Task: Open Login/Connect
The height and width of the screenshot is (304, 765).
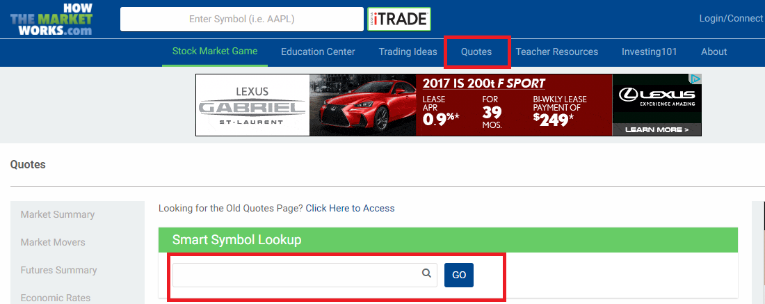Action: (731, 19)
